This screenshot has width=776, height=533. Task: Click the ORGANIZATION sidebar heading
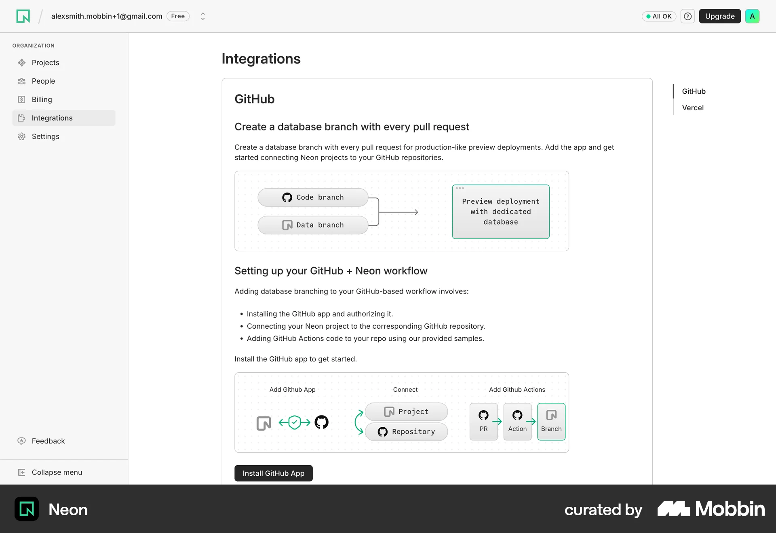(33, 46)
